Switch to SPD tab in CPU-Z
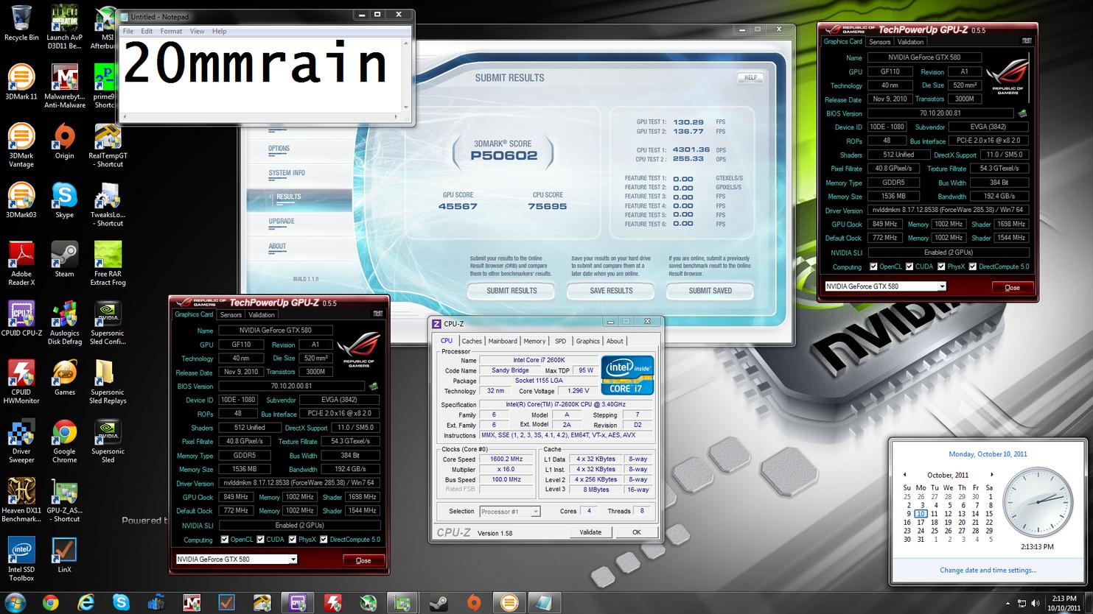This screenshot has height=614, width=1093. 560,341
